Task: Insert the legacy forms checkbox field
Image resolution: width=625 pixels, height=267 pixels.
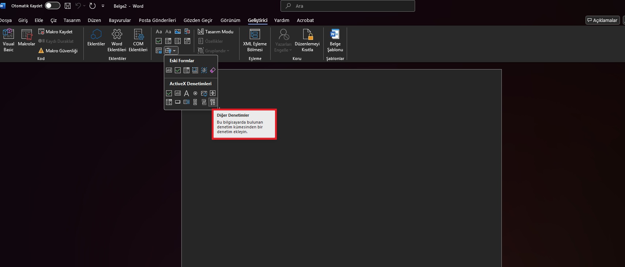Action: coord(178,70)
